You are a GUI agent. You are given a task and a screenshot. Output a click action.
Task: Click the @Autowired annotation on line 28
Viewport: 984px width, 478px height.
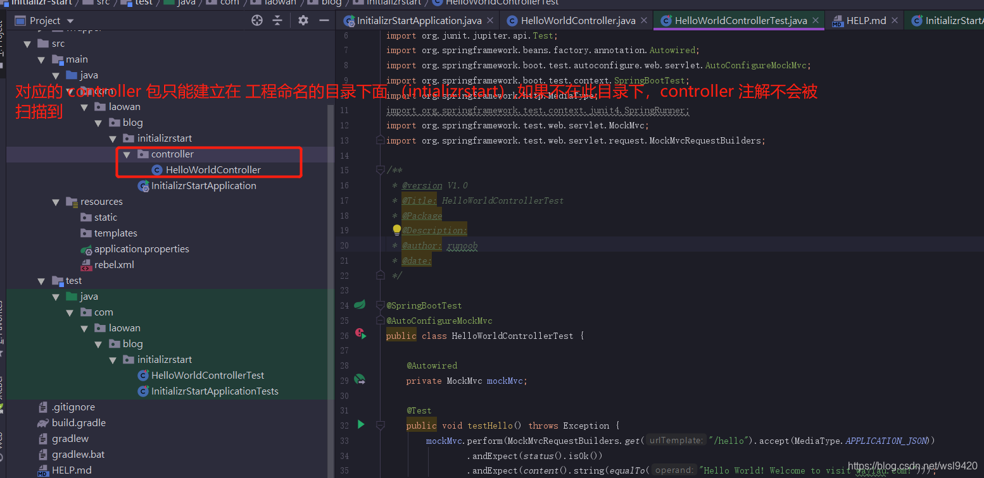pos(431,365)
